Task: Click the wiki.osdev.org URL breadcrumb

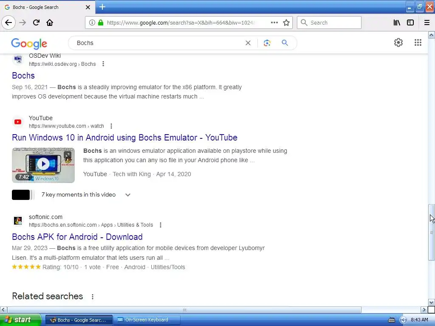Action: pos(62,64)
